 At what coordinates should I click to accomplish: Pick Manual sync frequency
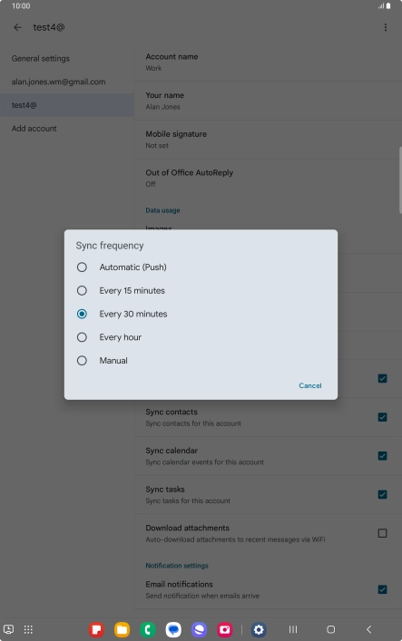[201, 361]
